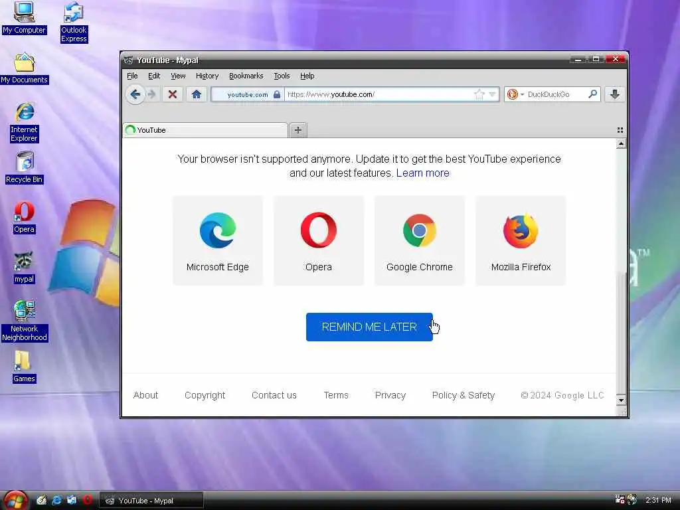This screenshot has height=510, width=680.
Task: Stop page loading with the red X
Action: pyautogui.click(x=173, y=94)
